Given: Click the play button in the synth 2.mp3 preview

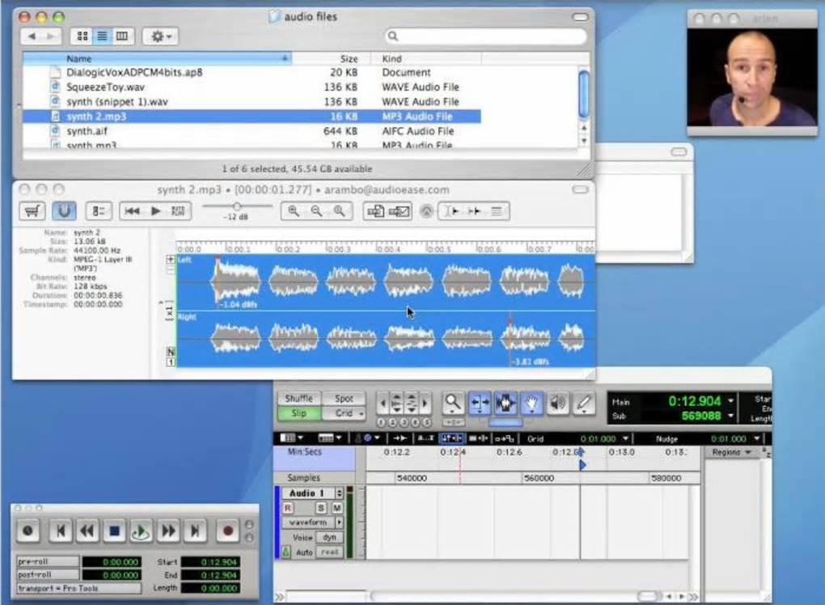Looking at the screenshot, I should [x=156, y=211].
